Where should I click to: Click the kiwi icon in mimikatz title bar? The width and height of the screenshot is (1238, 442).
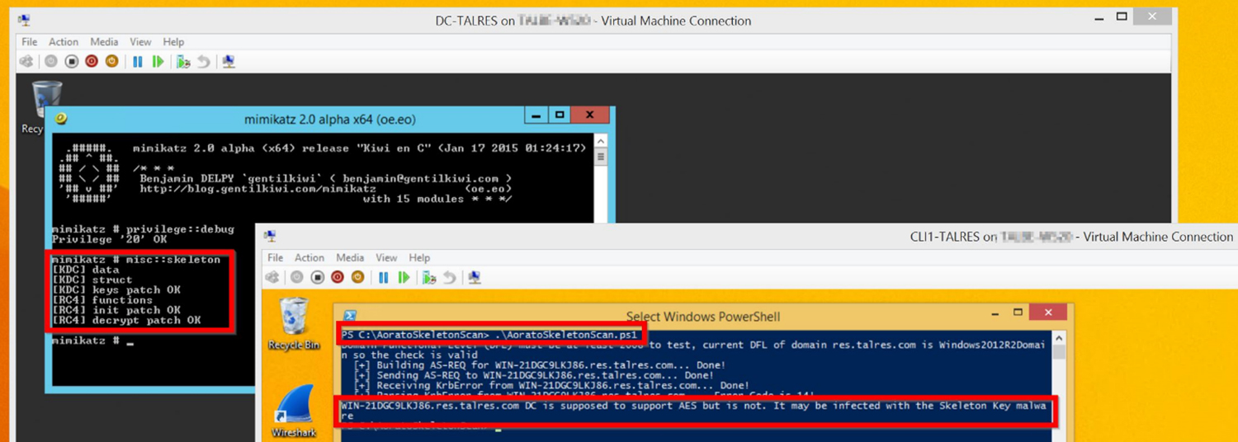click(60, 119)
